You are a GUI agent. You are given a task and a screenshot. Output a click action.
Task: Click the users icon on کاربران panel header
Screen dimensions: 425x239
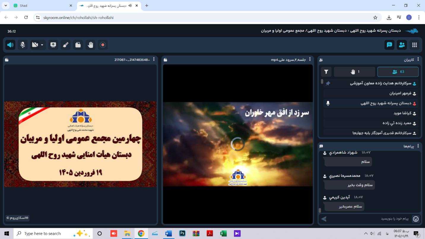321,60
